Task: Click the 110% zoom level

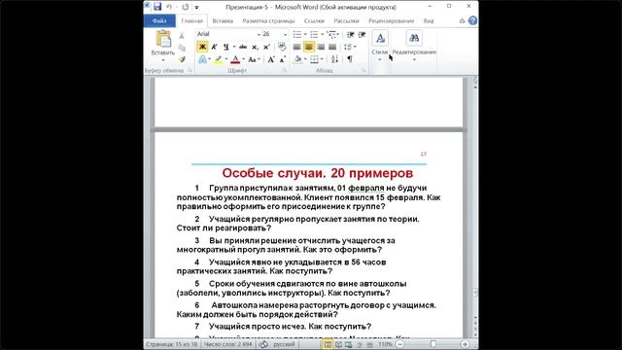Action: click(x=385, y=344)
